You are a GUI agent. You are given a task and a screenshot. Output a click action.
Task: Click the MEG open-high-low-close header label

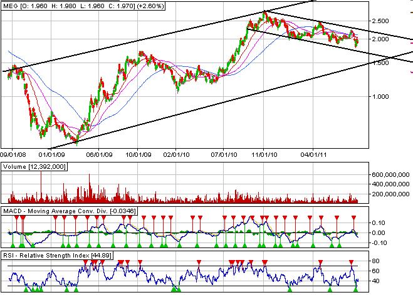pyautogui.click(x=83, y=6)
